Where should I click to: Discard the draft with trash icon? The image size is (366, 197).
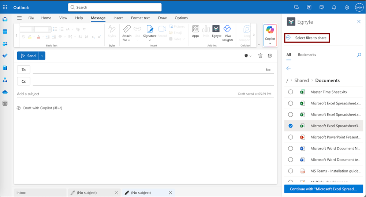click(x=260, y=56)
